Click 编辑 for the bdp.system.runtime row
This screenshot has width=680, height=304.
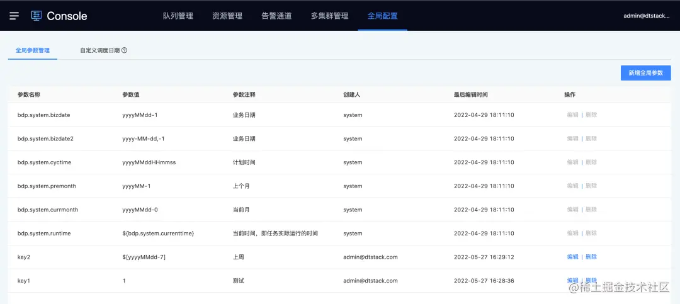[x=572, y=234]
